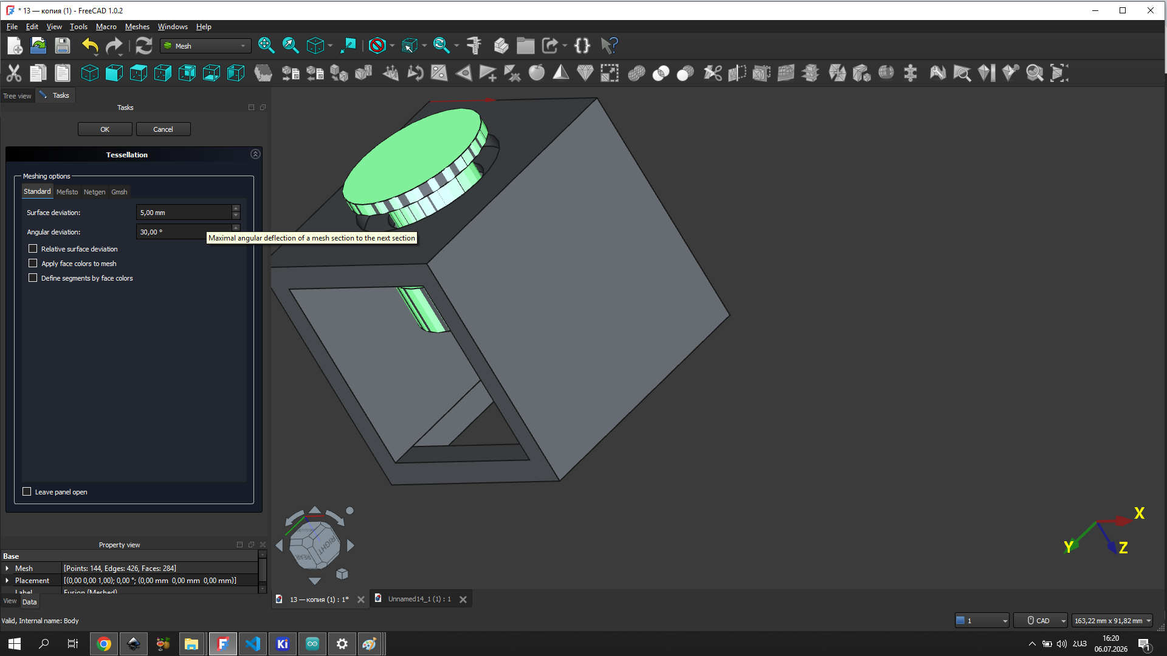The image size is (1167, 656).
Task: Switch to the Mefisto tab
Action: (x=67, y=192)
